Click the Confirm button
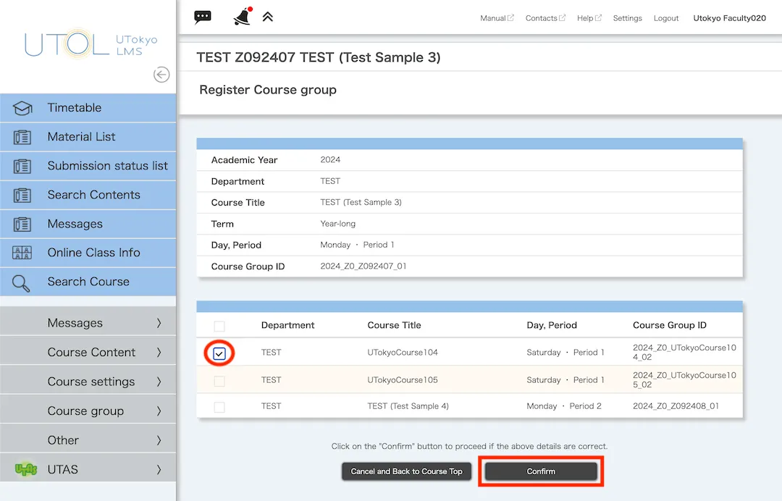This screenshot has width=782, height=501. coord(541,471)
